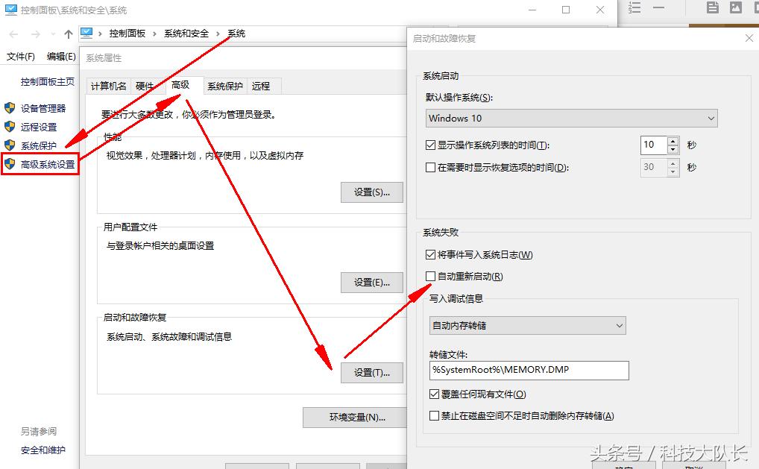Image resolution: width=759 pixels, height=469 pixels.
Task: Enable 自动重新启动 under 系统失败
Action: 431,276
